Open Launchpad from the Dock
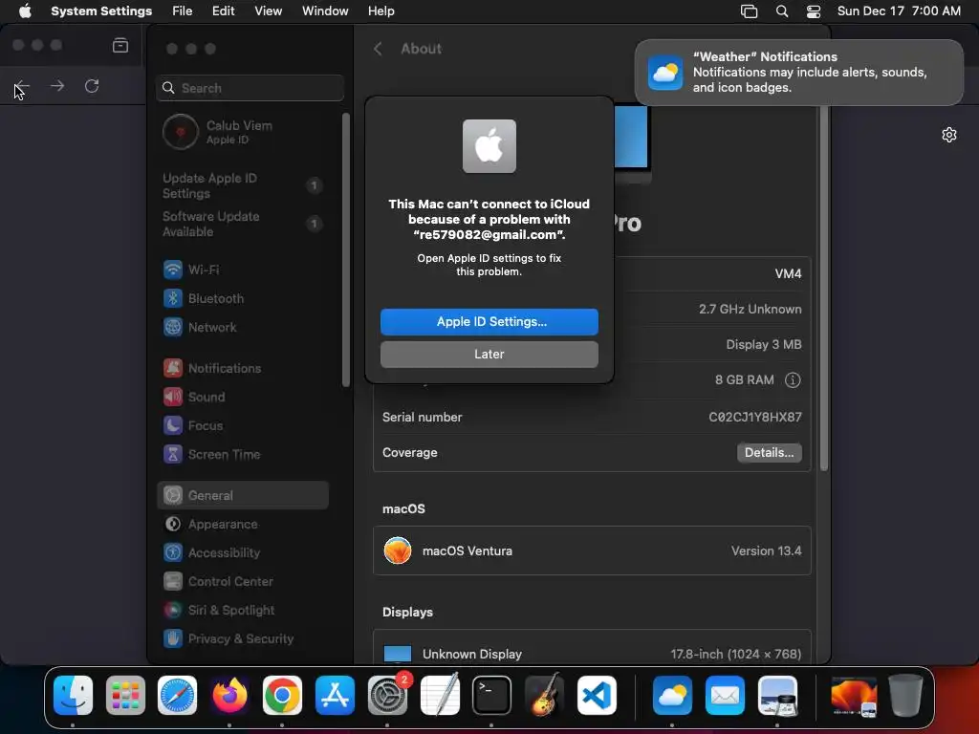The height and width of the screenshot is (734, 979). pyautogui.click(x=125, y=695)
